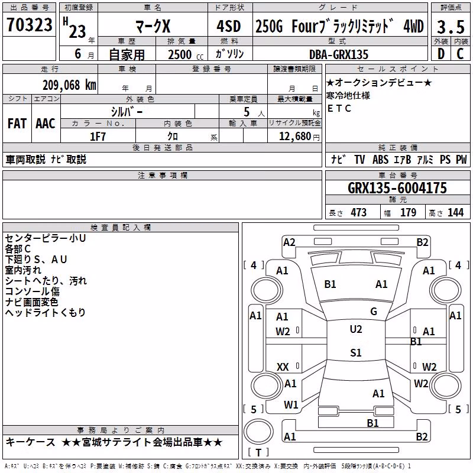Select chassis number GRX135-6004175
473x473 pixels.
[397, 188]
